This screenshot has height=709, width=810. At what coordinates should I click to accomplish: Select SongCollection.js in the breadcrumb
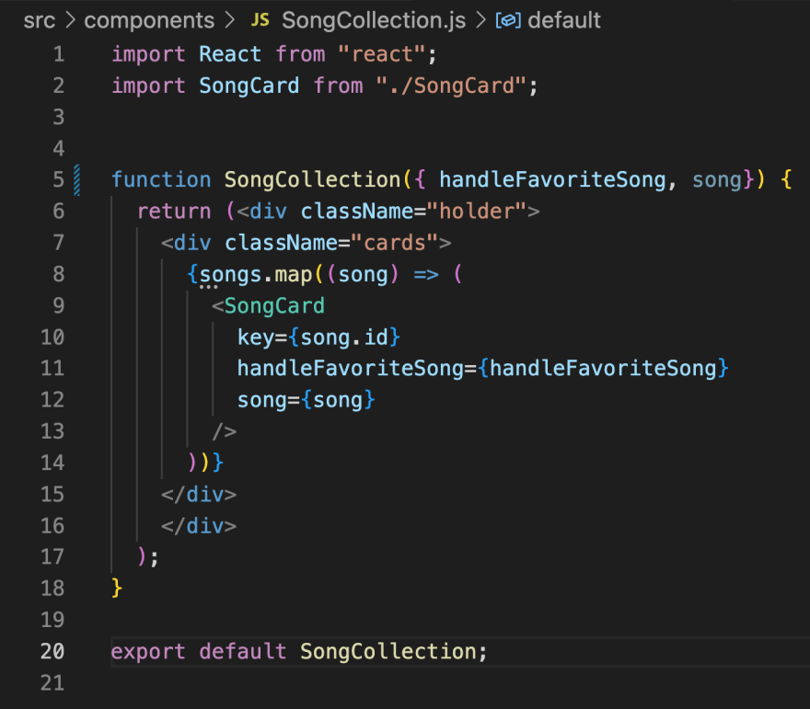(x=374, y=20)
